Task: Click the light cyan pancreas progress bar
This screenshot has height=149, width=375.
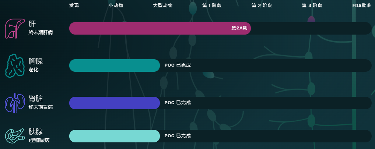Action: click(x=115, y=136)
